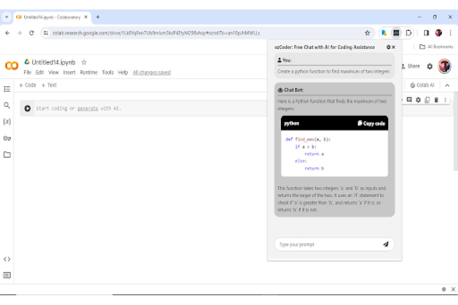Click the Colab logo
The height and width of the screenshot is (305, 458).
(12, 66)
